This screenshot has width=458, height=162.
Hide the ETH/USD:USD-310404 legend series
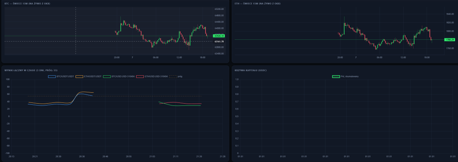coord(153,76)
